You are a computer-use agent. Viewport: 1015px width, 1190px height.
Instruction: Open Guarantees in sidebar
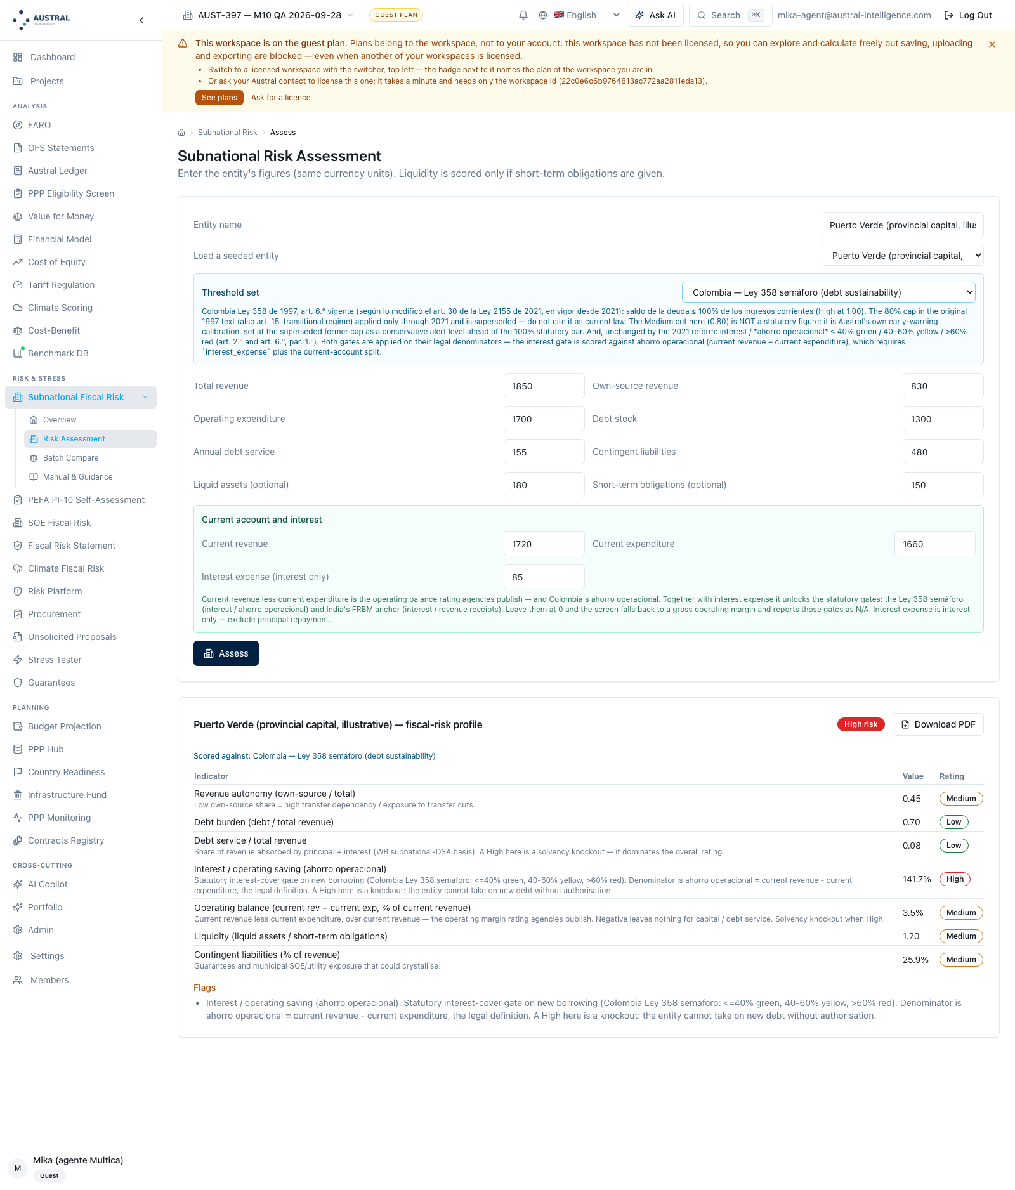click(81, 683)
